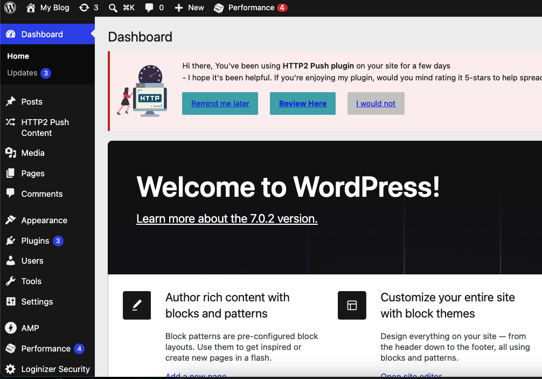Click the Media library icon

[x=11, y=153]
